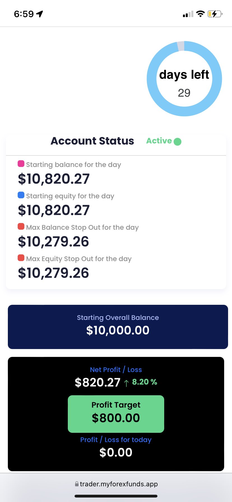Screen dimensions: 232x502
Task: Tap the cellular signal bars icon
Action: click(x=188, y=14)
